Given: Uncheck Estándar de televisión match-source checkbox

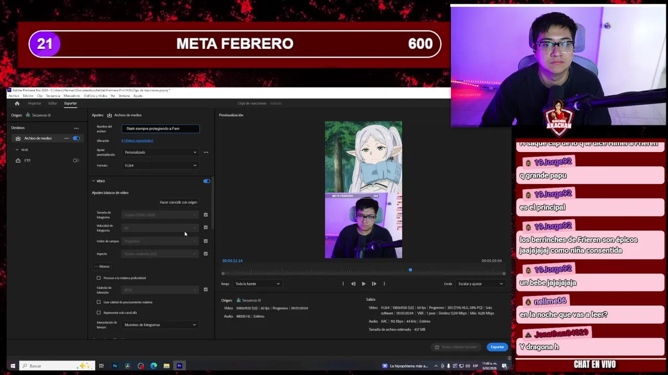Looking at the screenshot, I should (x=206, y=290).
